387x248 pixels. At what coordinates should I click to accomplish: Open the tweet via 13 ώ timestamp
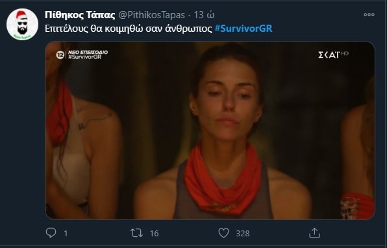tap(204, 15)
